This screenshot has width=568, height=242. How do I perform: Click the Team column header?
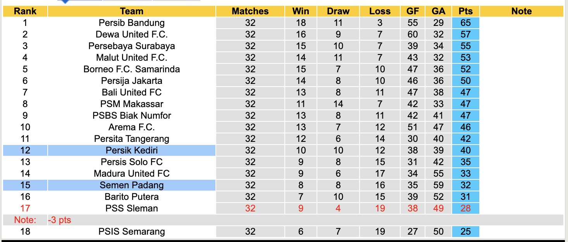pos(131,11)
